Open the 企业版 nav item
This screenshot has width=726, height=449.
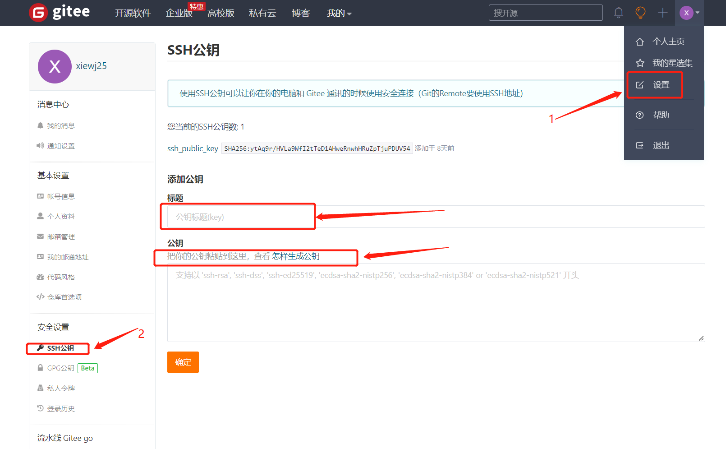[x=179, y=13]
